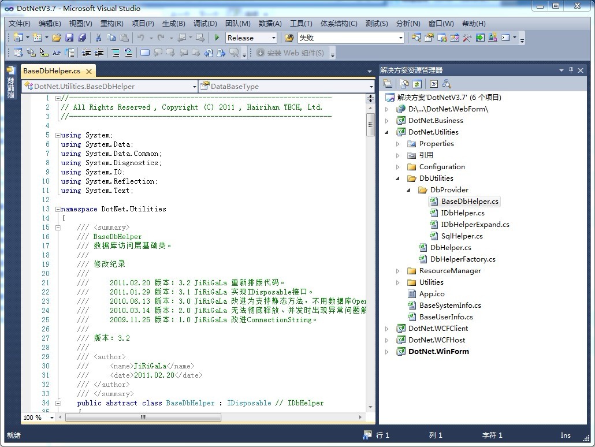Click View Class Diagram icon in Solution Explorer
This screenshot has width=595, height=447.
[447, 84]
